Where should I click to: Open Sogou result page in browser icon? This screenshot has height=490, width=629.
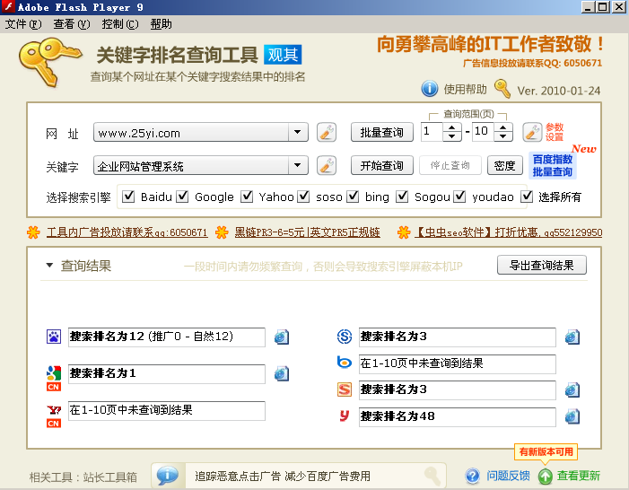pyautogui.click(x=572, y=389)
